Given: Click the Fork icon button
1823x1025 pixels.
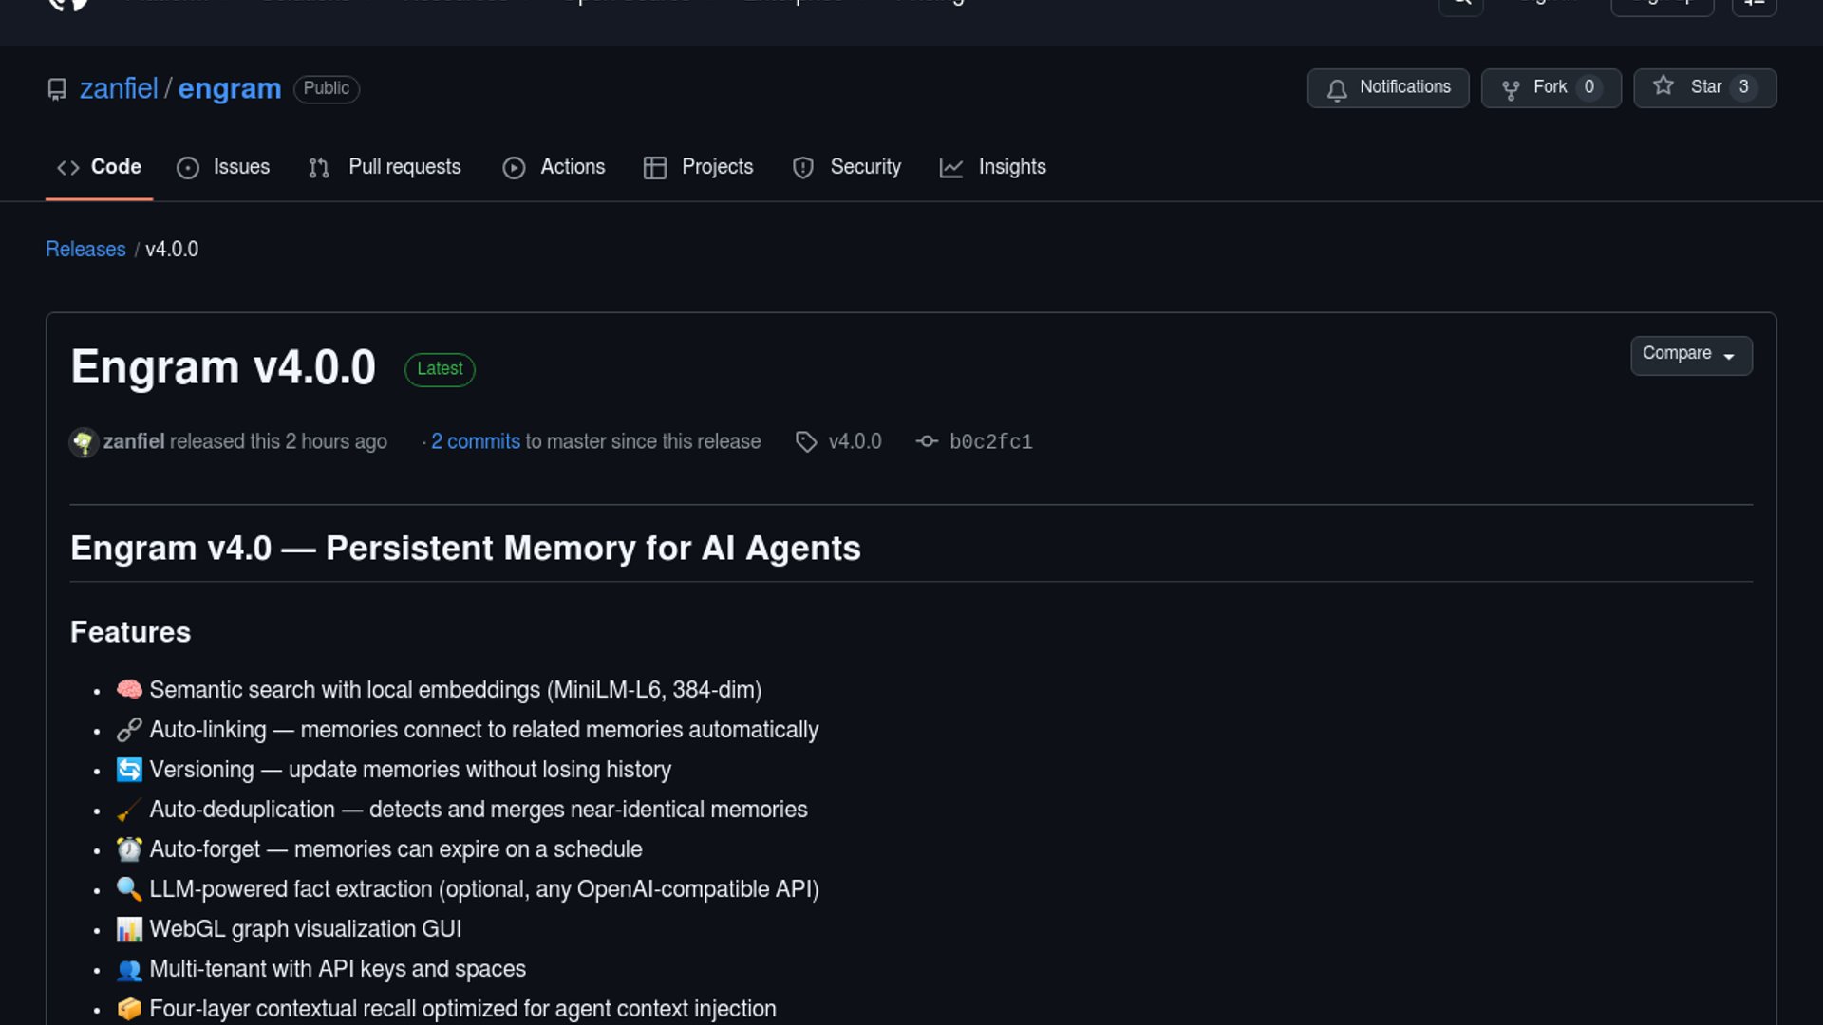Looking at the screenshot, I should tap(1510, 89).
